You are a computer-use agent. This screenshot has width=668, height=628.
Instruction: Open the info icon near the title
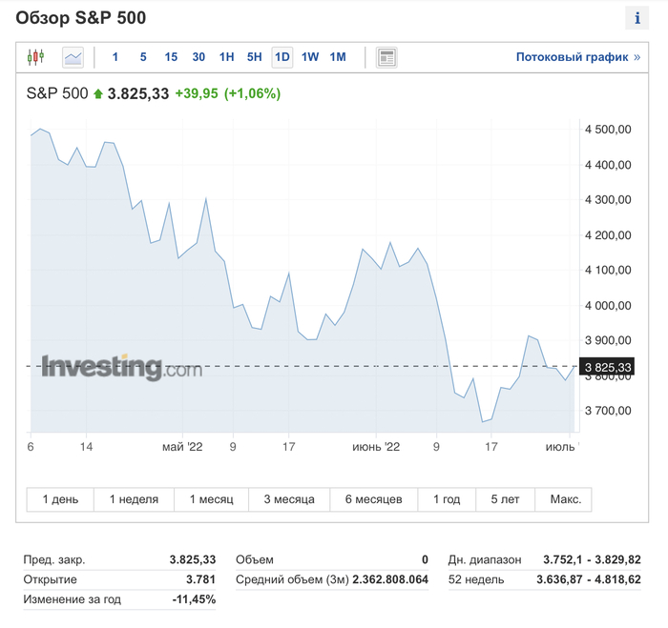pos(637,18)
